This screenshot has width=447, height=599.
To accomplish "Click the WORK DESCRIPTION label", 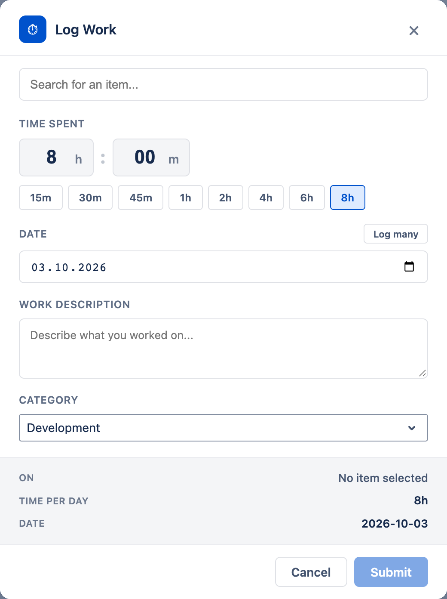I will click(x=74, y=305).
